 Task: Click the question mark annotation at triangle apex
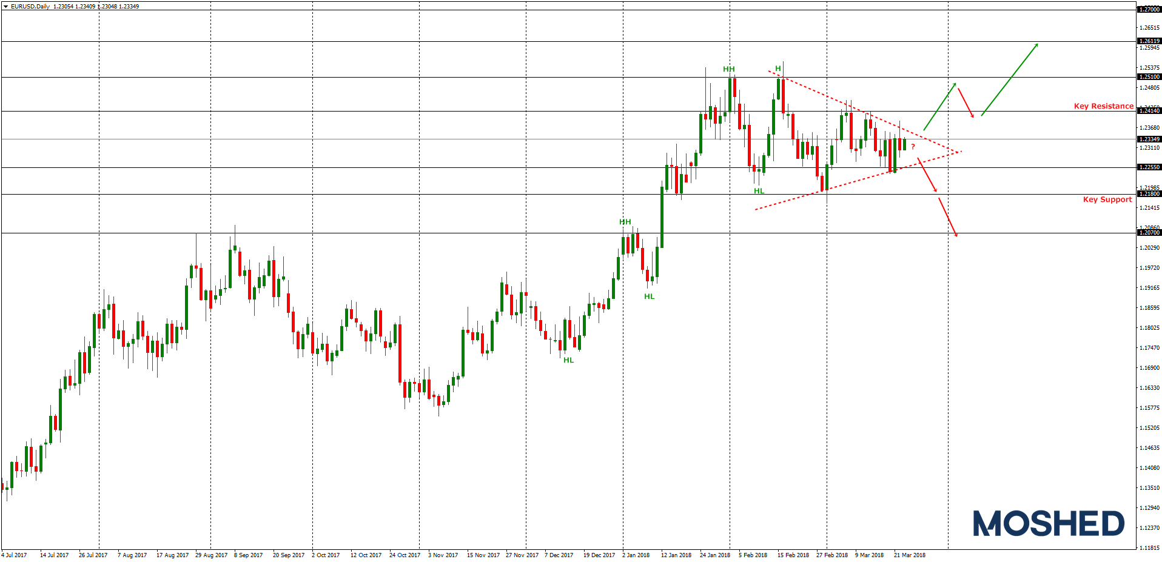(x=913, y=147)
